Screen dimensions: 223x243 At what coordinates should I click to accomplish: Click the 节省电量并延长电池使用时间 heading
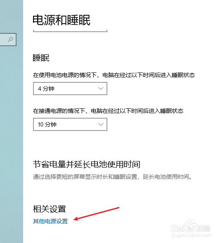tap(87, 164)
